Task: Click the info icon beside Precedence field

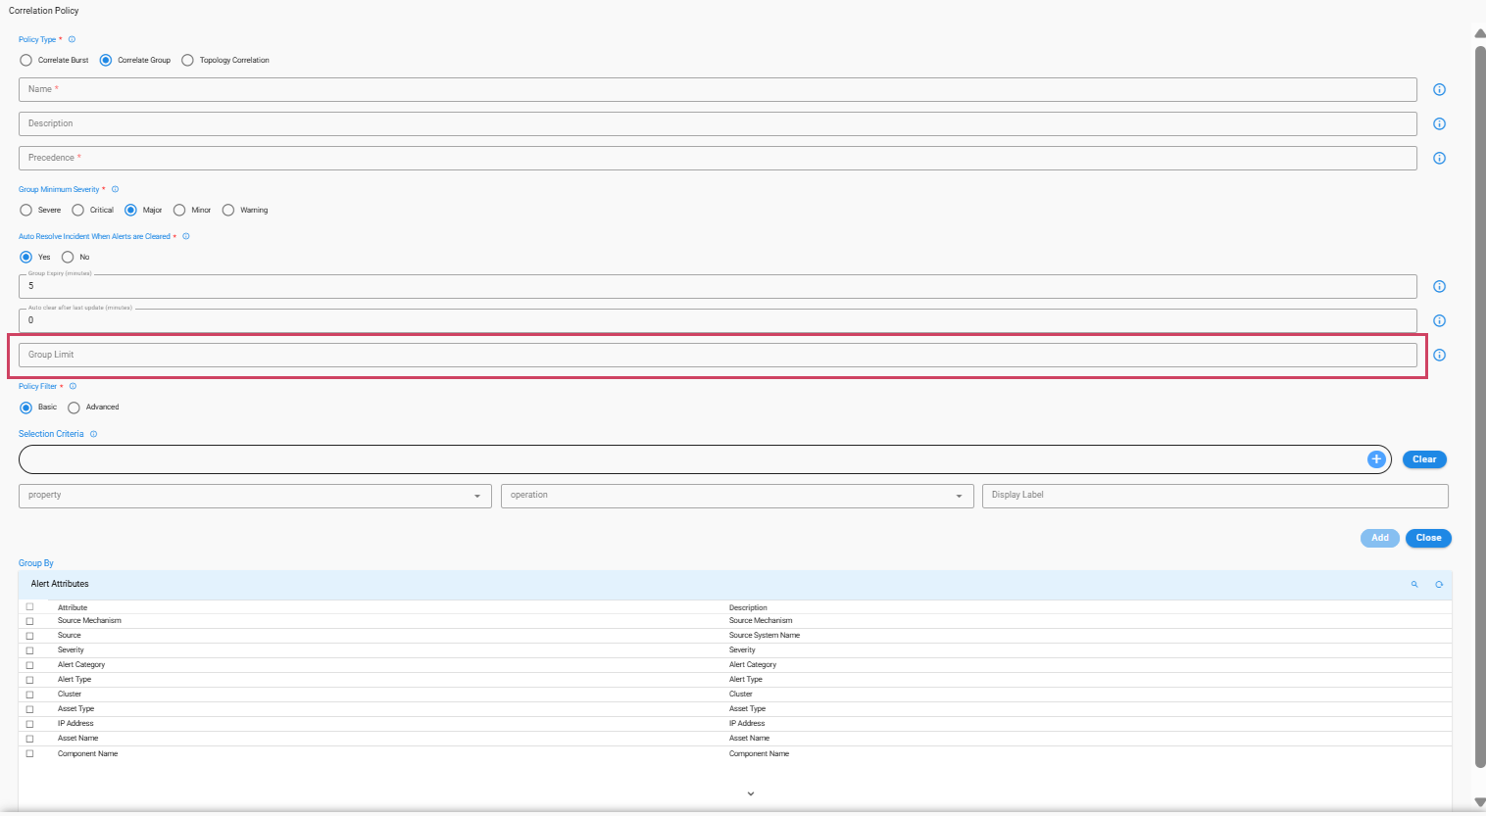Action: [x=1439, y=159]
